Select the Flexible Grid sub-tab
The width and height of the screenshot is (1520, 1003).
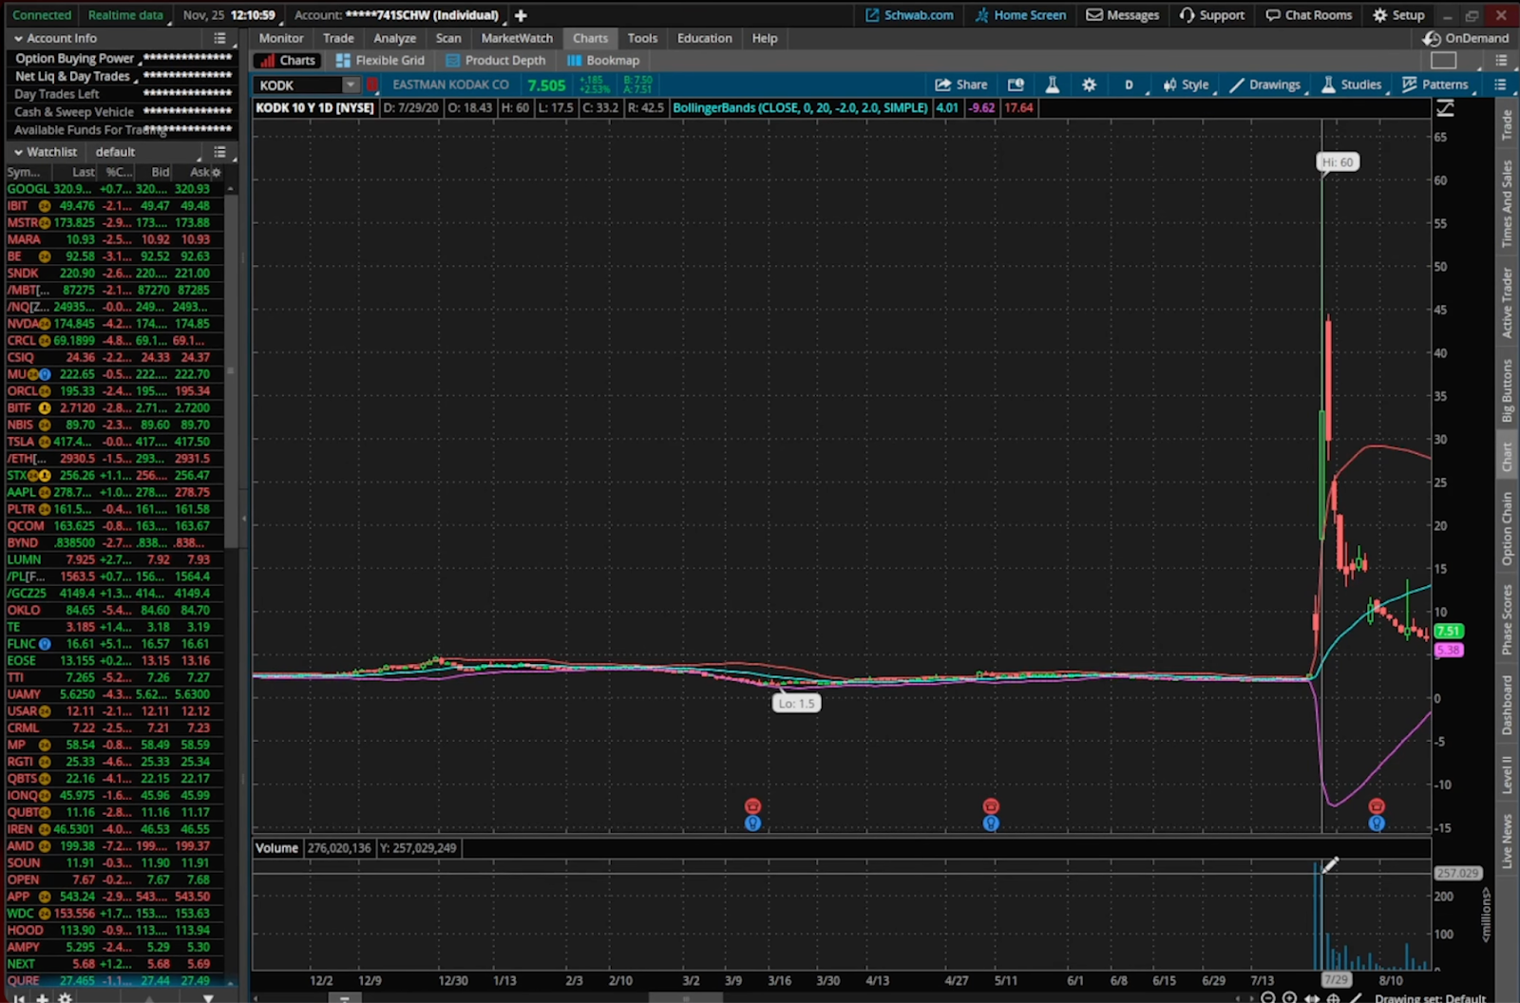pyautogui.click(x=380, y=60)
